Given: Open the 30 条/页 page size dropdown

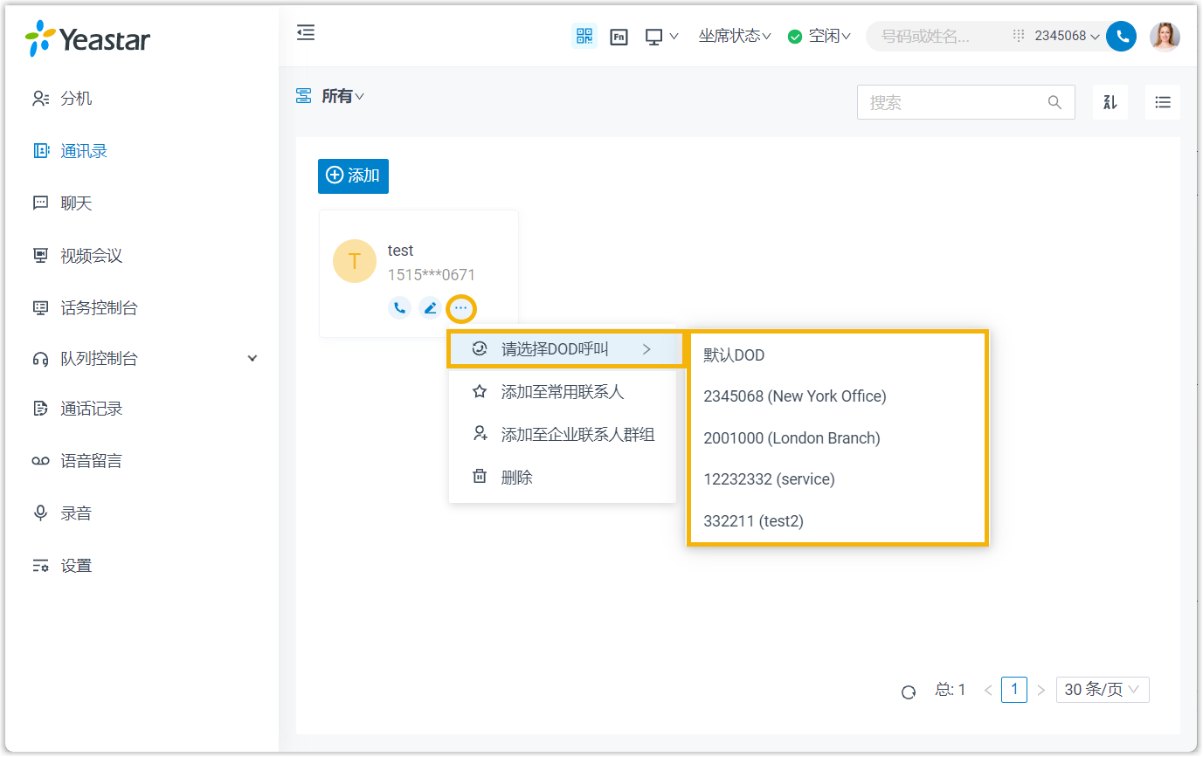Looking at the screenshot, I should 1102,690.
